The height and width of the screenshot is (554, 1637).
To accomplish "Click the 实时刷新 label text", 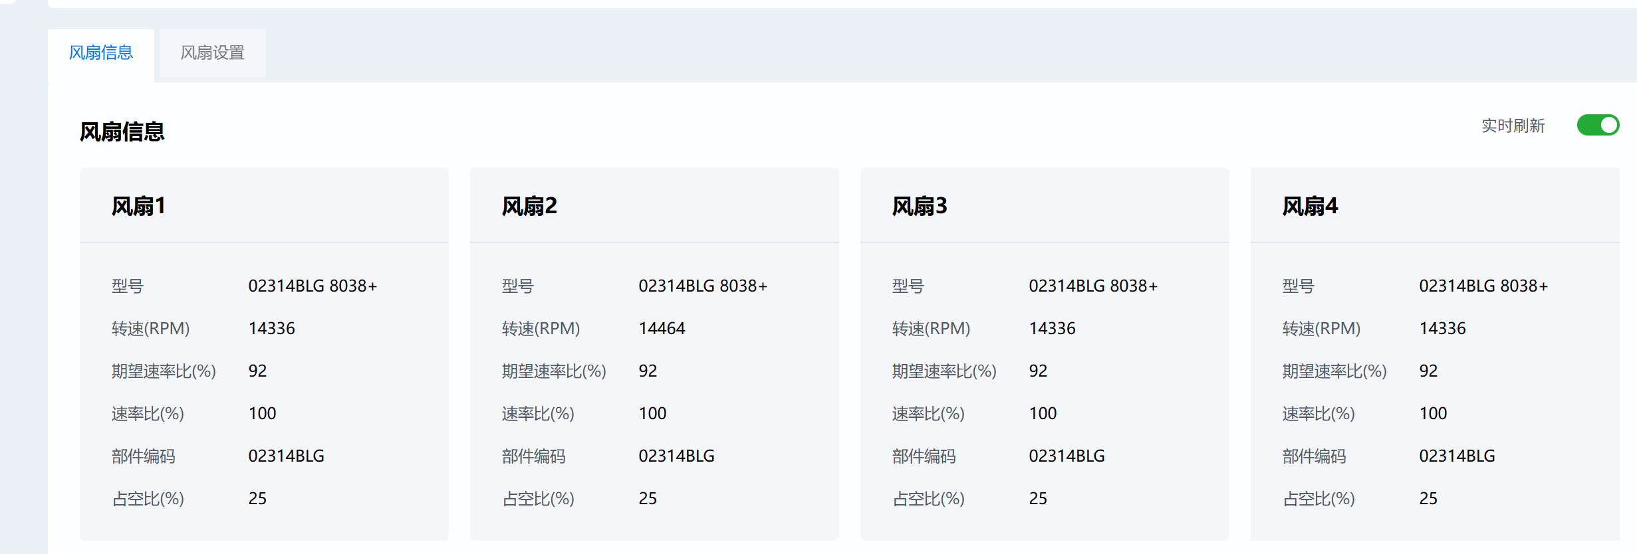I will coord(1513,126).
